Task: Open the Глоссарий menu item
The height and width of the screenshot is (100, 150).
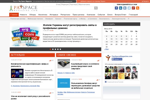Action: coord(133,15)
